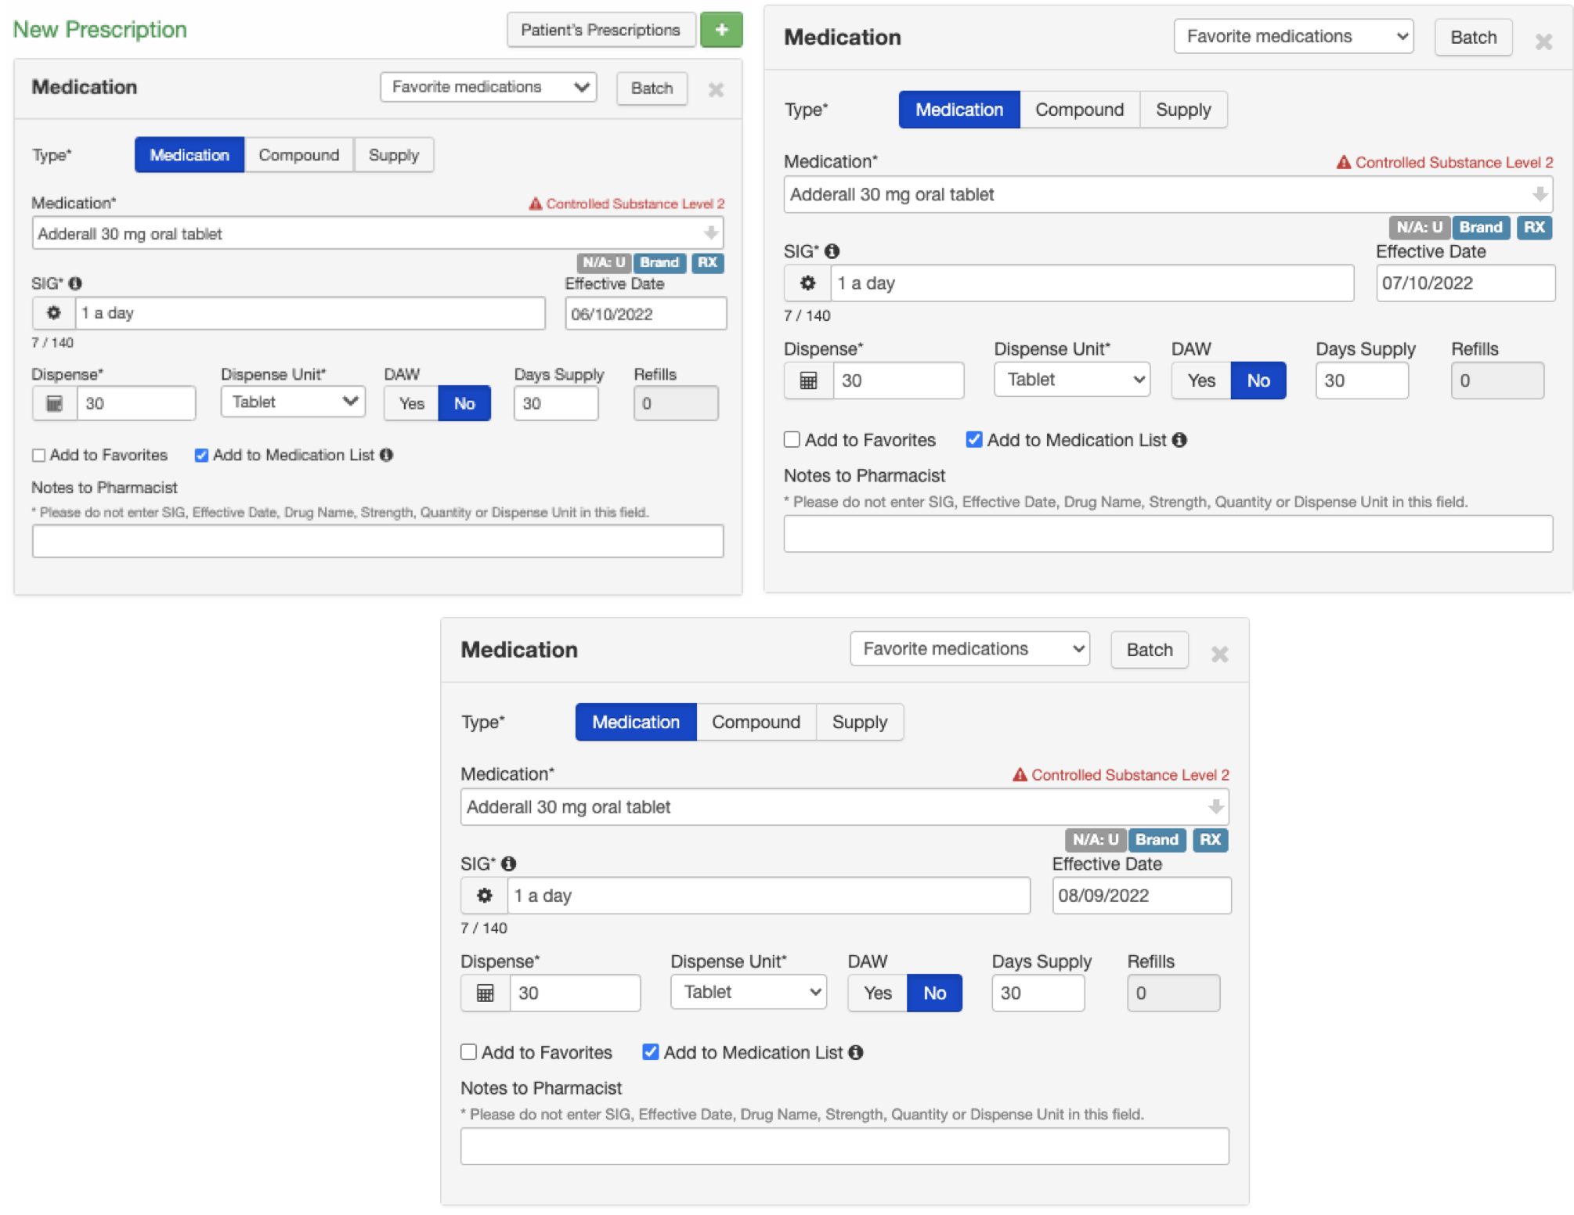The width and height of the screenshot is (1574, 1215).
Task: Click the RX badge in 06/10/2022 prescription
Action: pos(707,262)
